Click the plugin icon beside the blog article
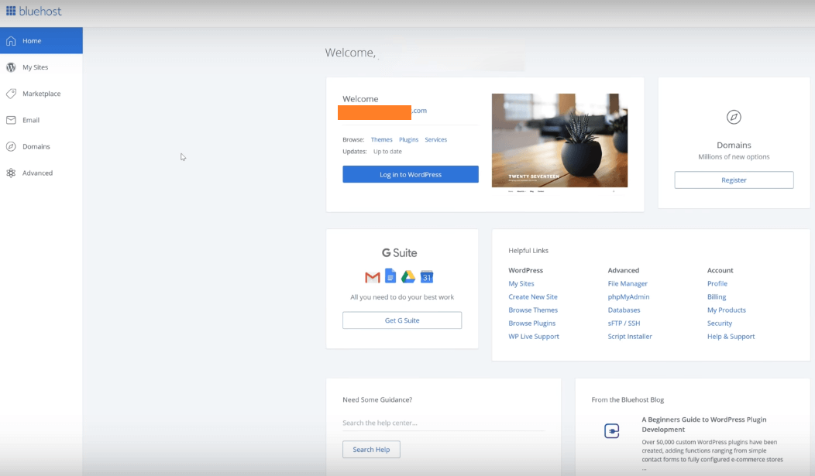The image size is (815, 476). point(611,431)
